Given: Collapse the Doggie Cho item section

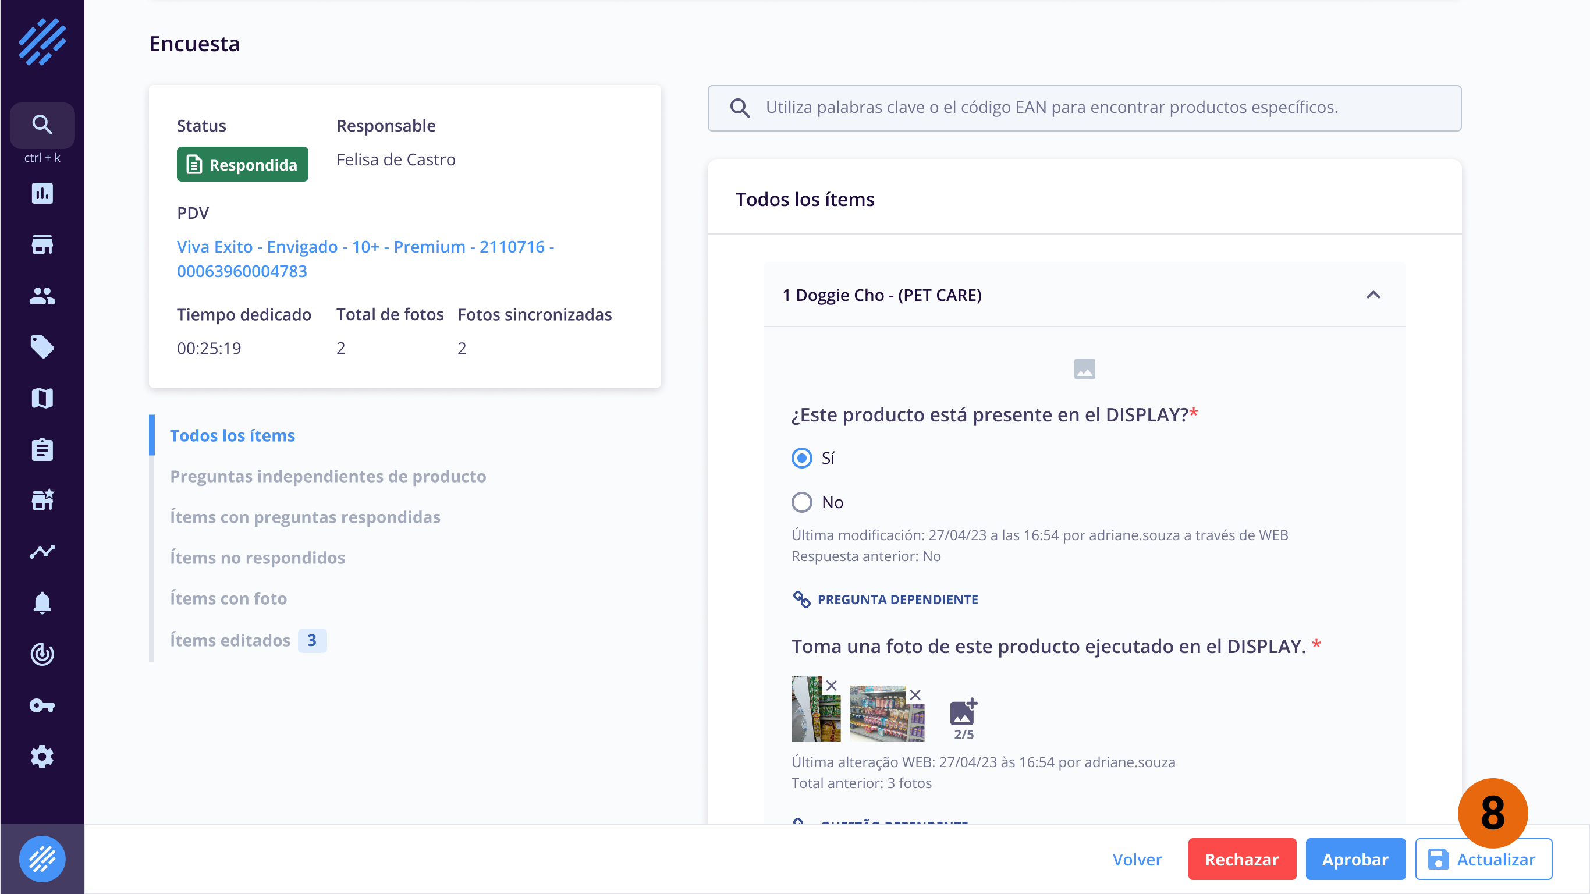Looking at the screenshot, I should (1373, 295).
